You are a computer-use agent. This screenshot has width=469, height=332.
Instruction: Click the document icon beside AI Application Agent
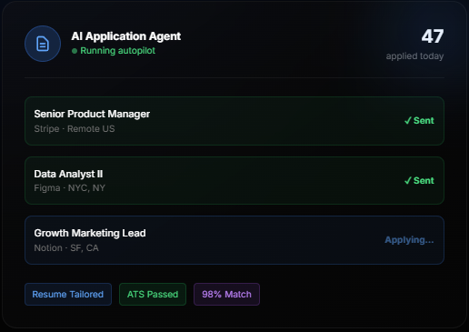point(43,44)
